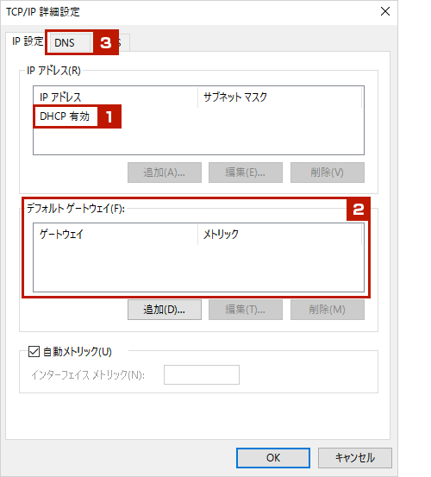This screenshot has height=477, width=431.
Task: Click the 削除(M) gateway button
Action: (x=328, y=310)
